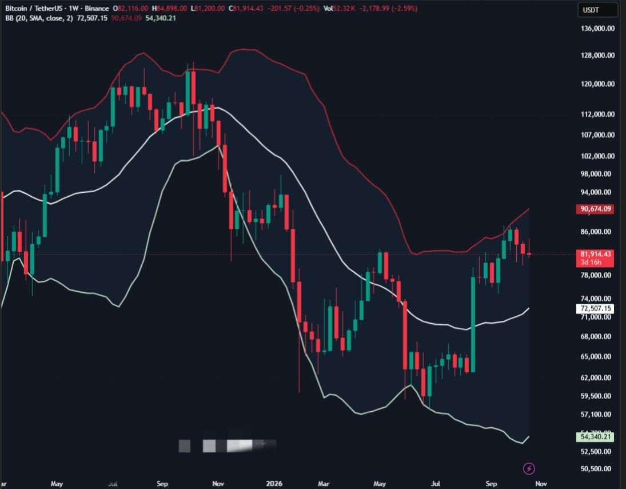Click the 86,000.00 price scale tick
The image size is (626, 489).
(x=596, y=232)
